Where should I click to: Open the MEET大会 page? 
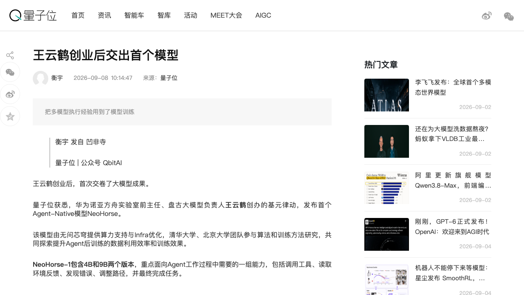coord(226,16)
